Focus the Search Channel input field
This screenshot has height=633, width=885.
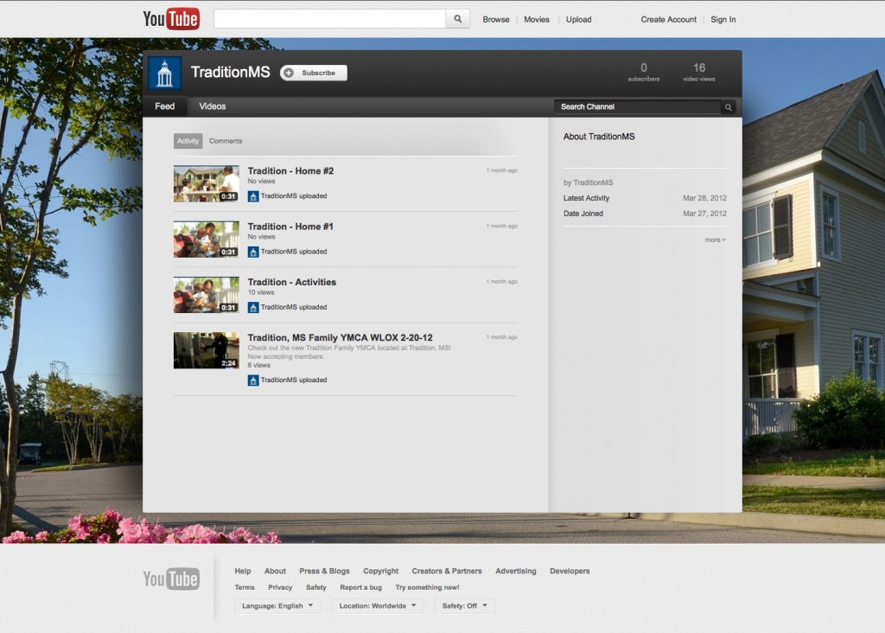pyautogui.click(x=638, y=106)
